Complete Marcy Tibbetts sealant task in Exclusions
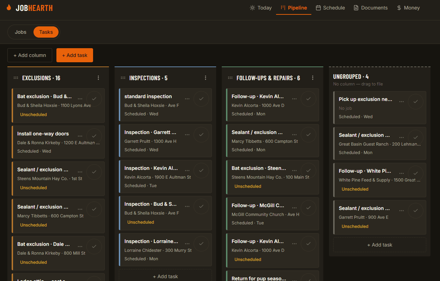 (94, 209)
